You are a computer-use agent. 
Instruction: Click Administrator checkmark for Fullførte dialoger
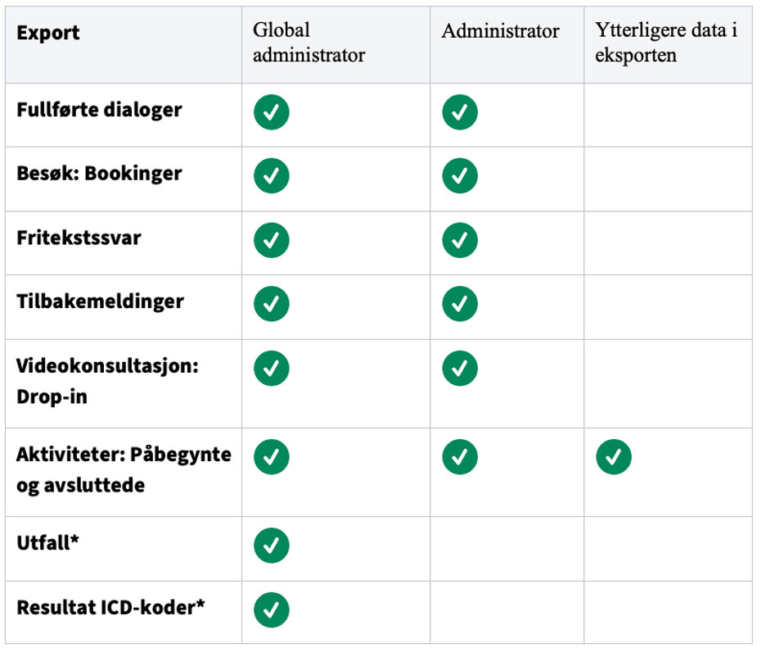[460, 112]
